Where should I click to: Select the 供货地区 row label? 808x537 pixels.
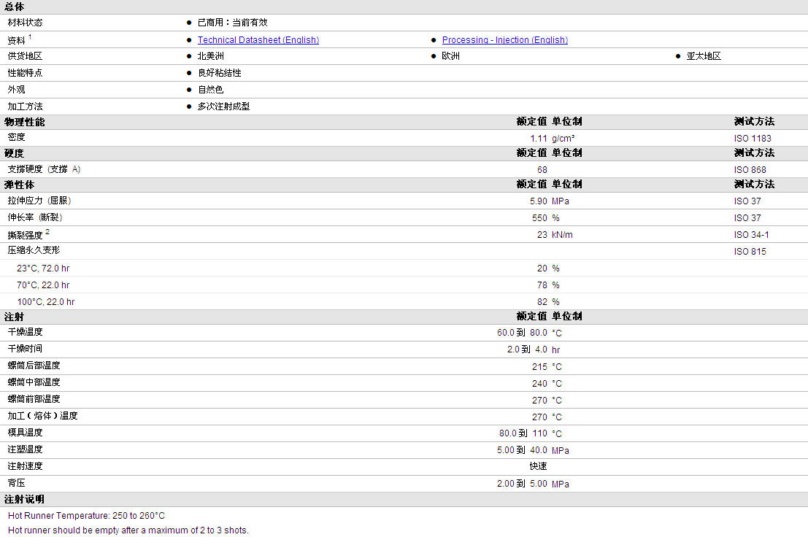26,56
